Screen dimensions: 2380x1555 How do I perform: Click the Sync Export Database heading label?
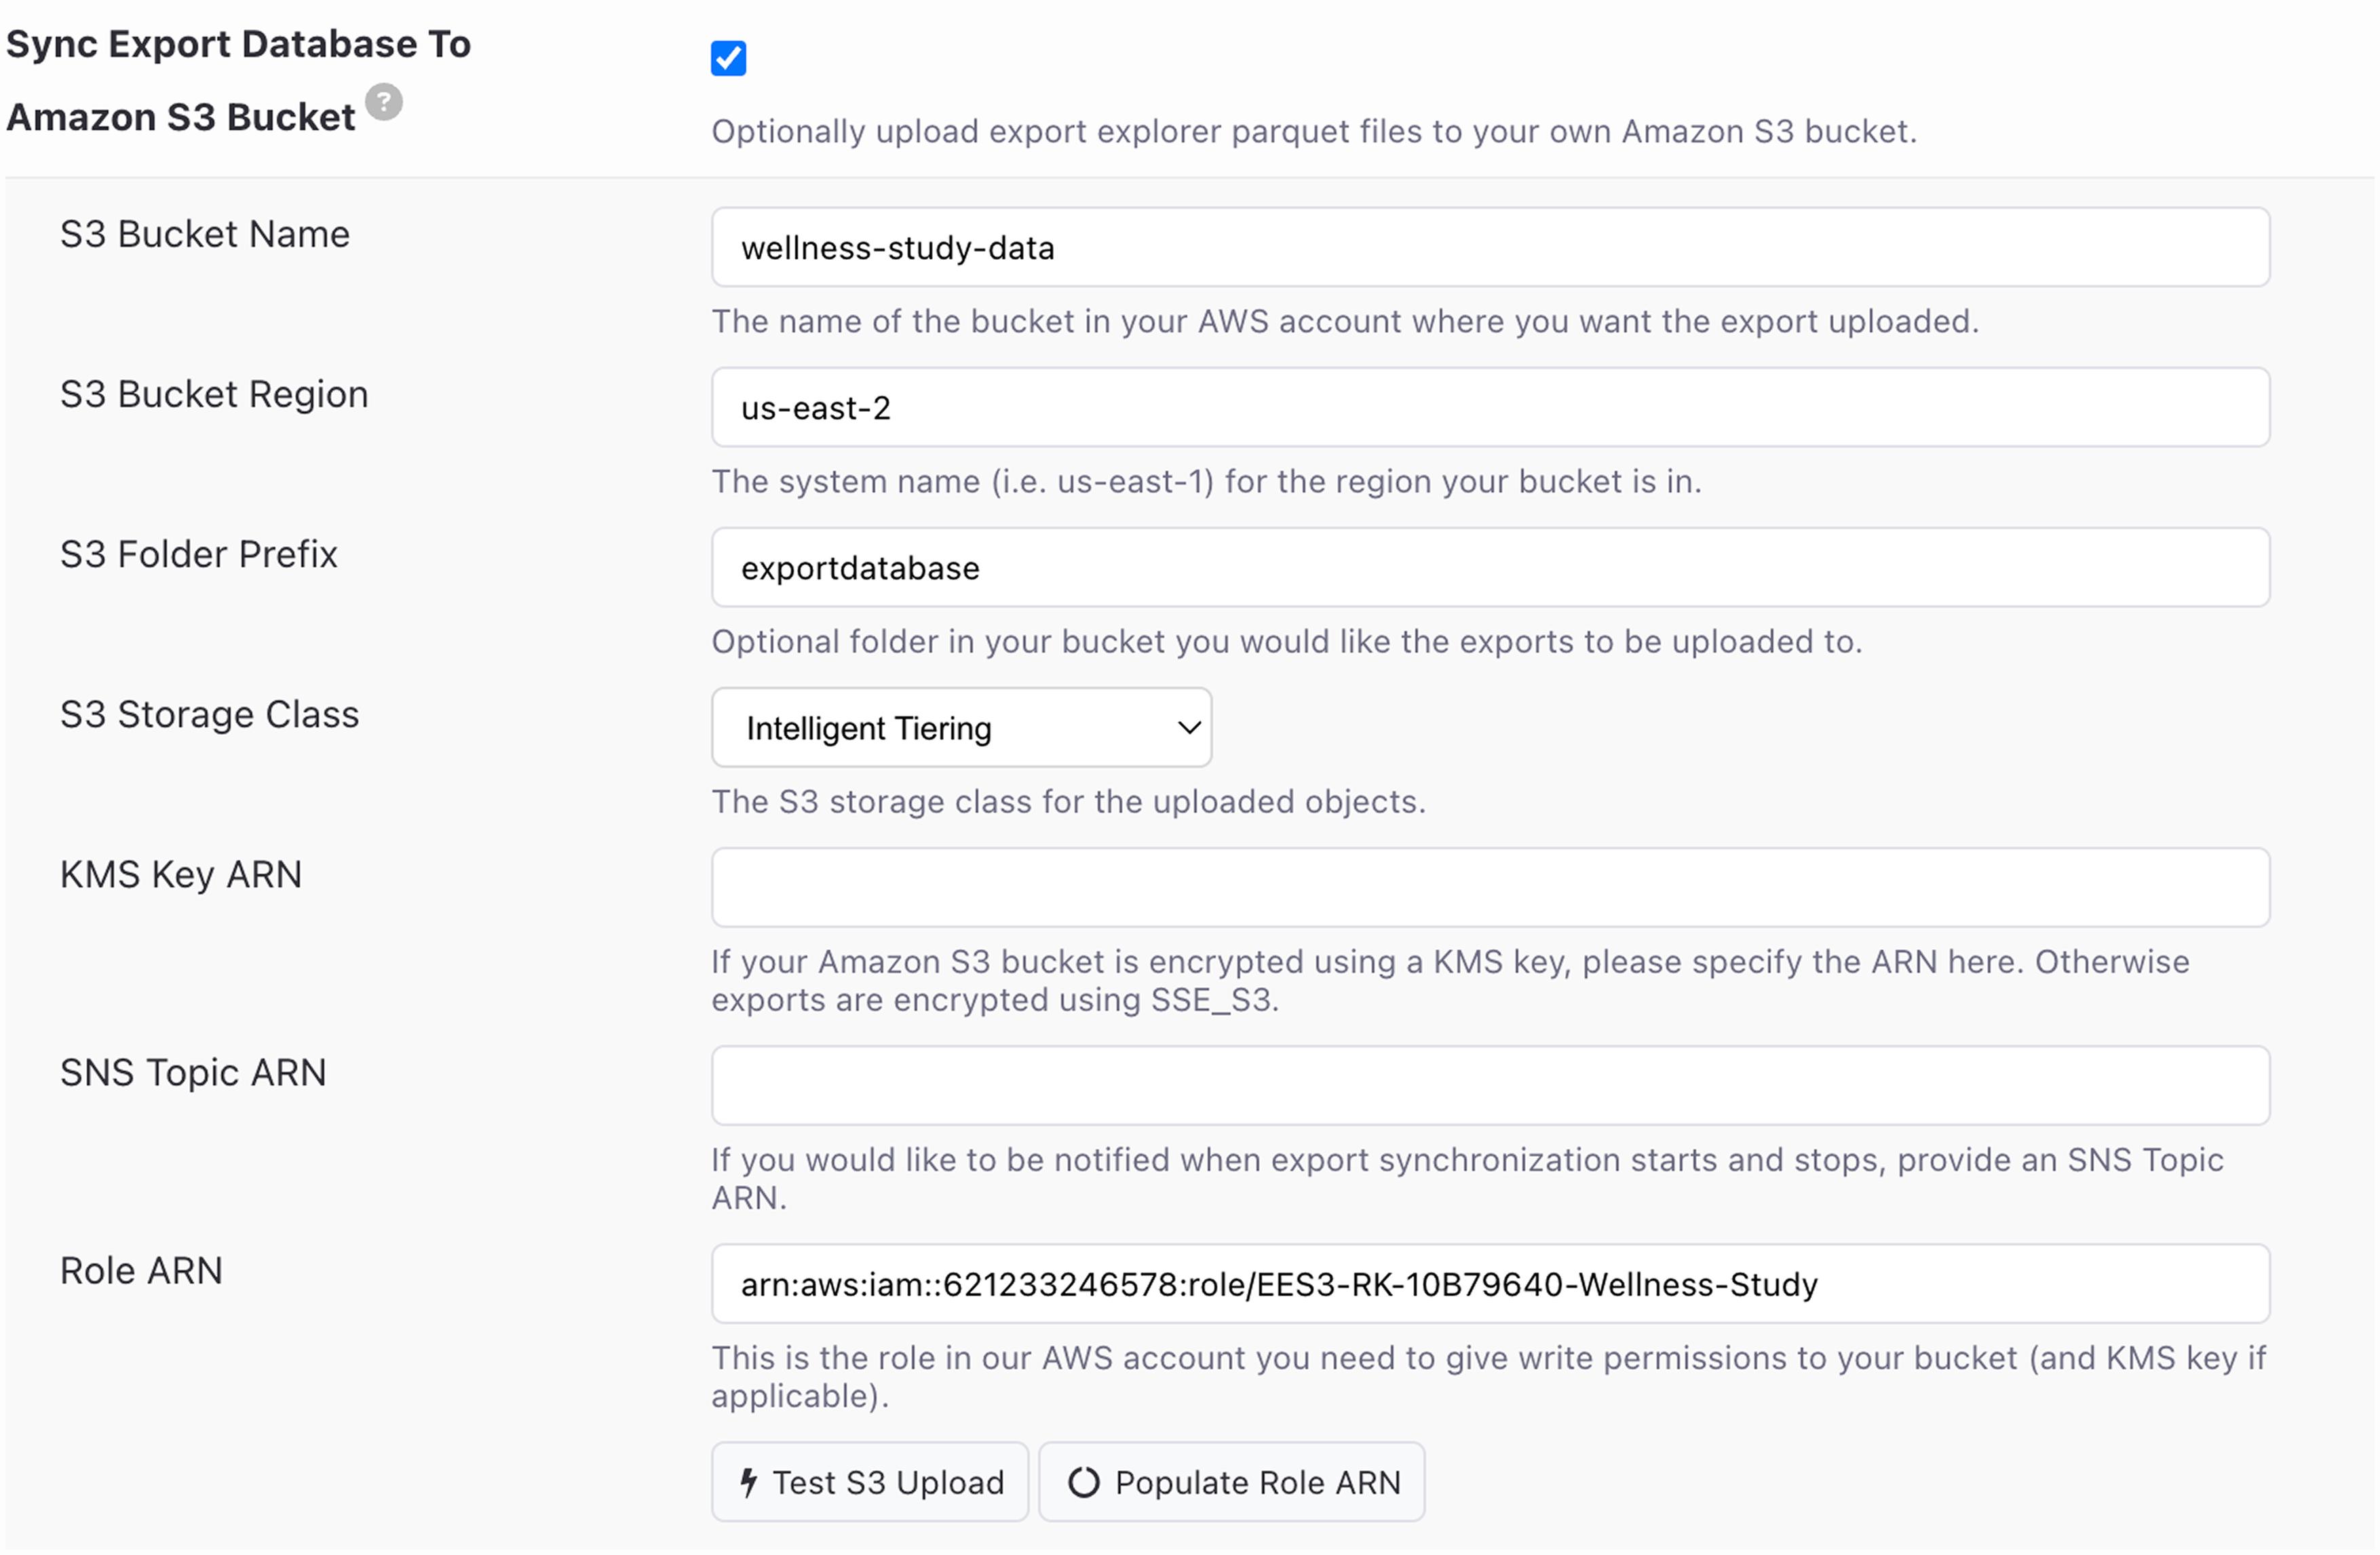click(238, 80)
